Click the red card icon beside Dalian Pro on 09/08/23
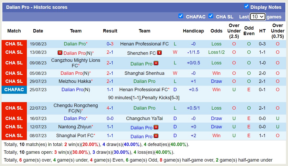 pyautogui.click(x=156, y=63)
